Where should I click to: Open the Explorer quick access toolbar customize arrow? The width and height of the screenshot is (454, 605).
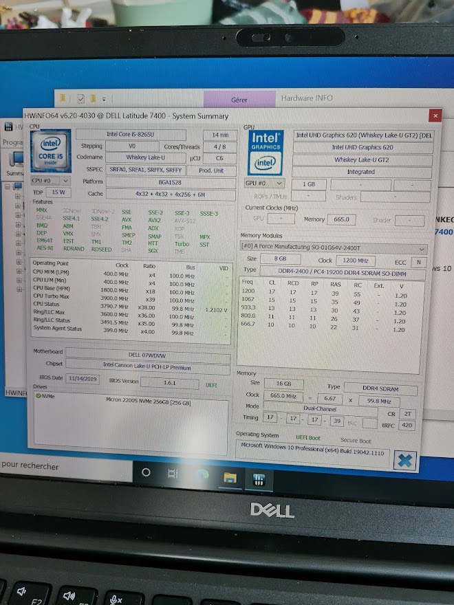[x=104, y=99]
